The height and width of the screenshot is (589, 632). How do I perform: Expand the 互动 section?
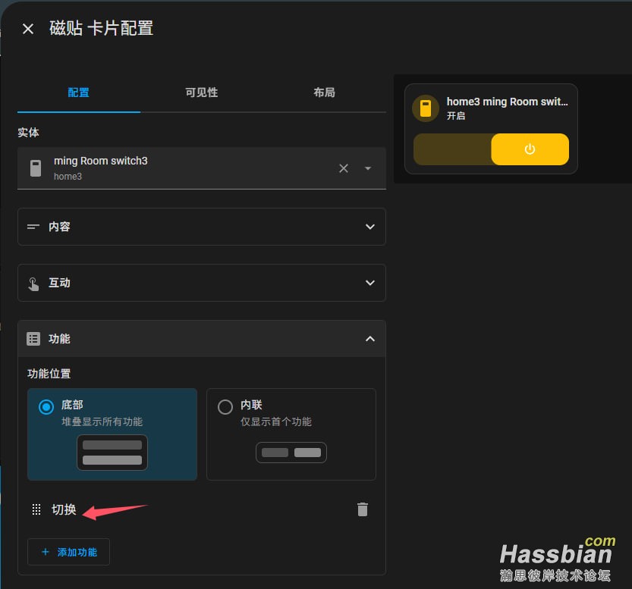click(x=202, y=283)
